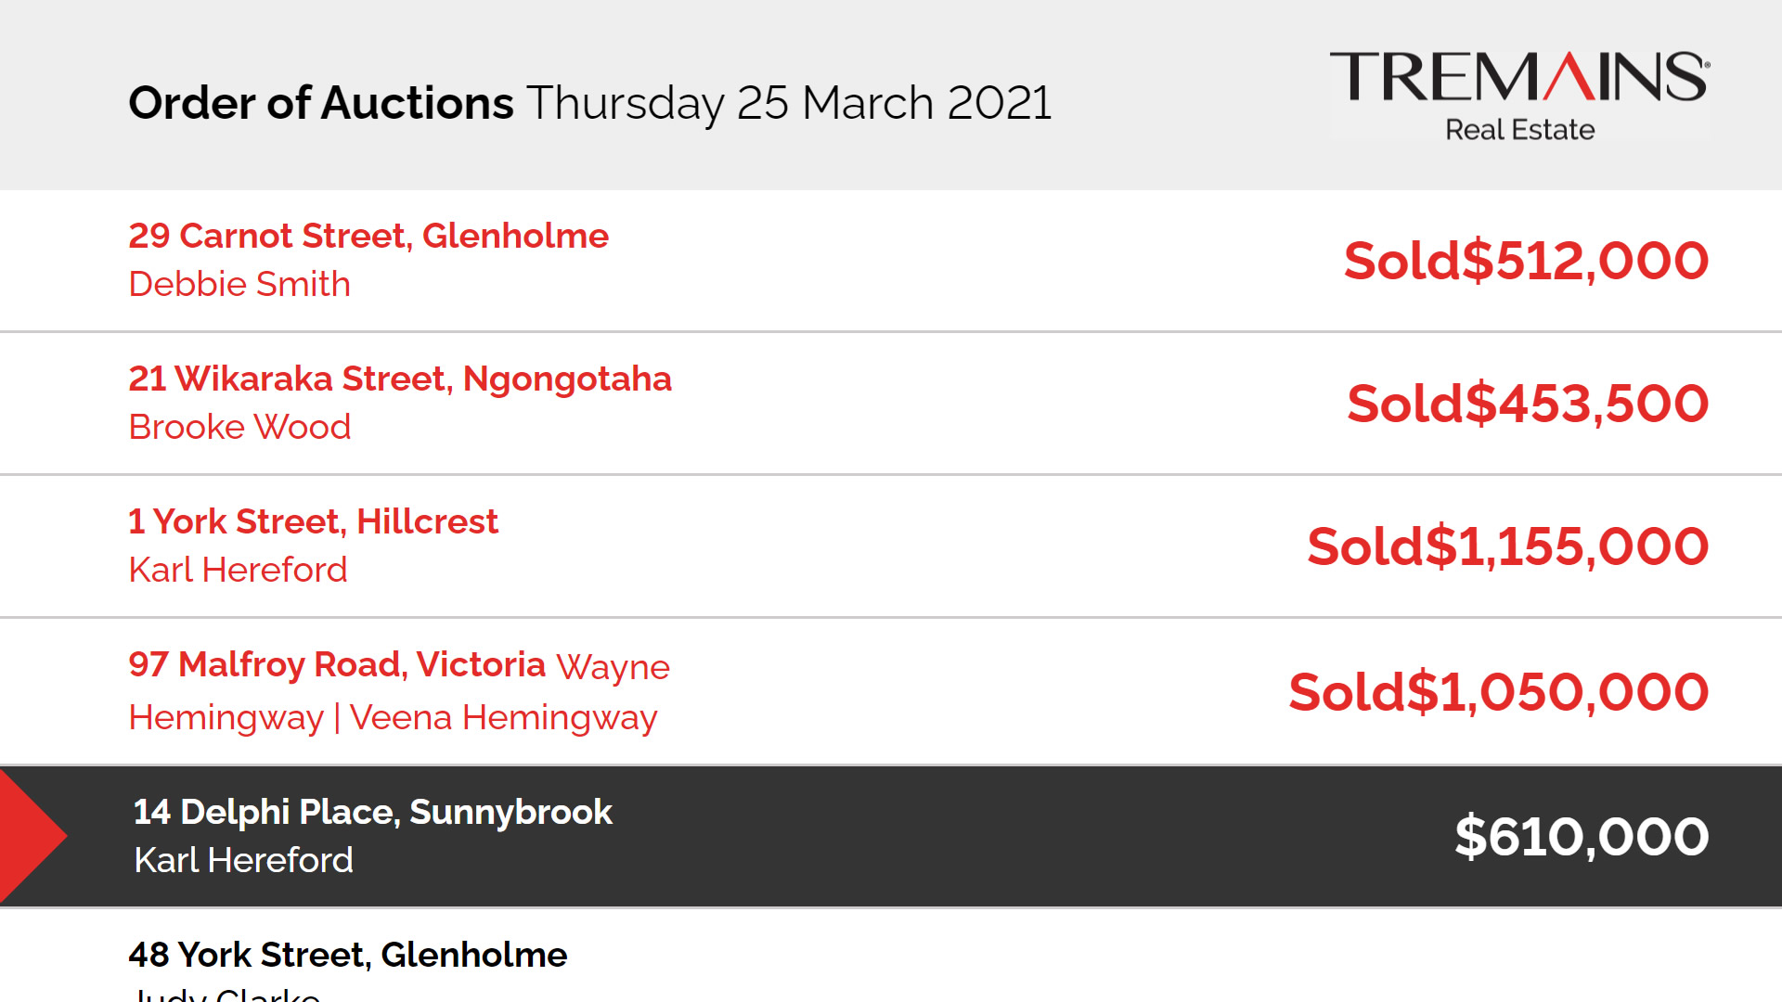Screen dimensions: 1782x1002
Task: Open the 1 York Street, Hillcrest listing
Action: [x=313, y=521]
